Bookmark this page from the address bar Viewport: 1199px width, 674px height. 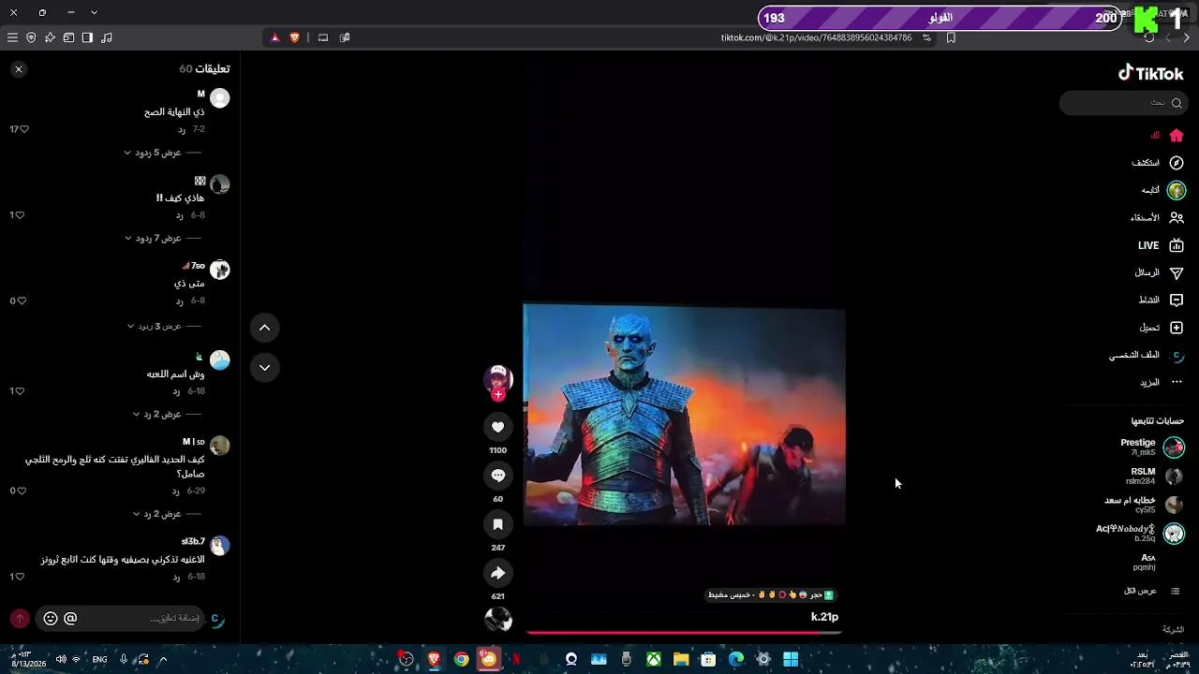pyautogui.click(x=951, y=37)
